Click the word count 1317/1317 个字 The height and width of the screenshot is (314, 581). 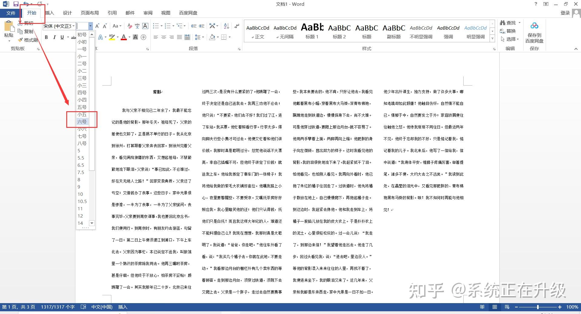coord(58,307)
